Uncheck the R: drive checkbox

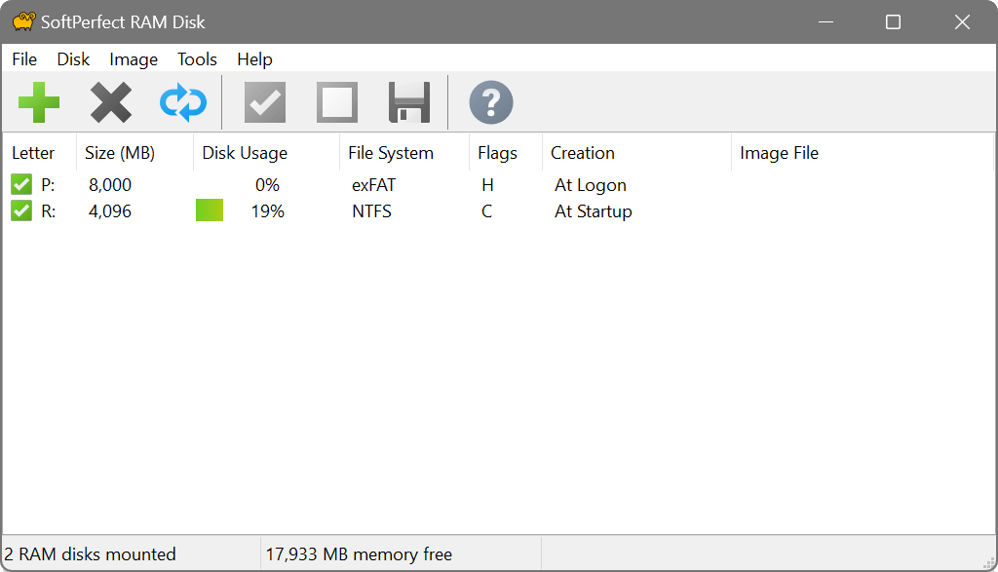[x=21, y=210]
